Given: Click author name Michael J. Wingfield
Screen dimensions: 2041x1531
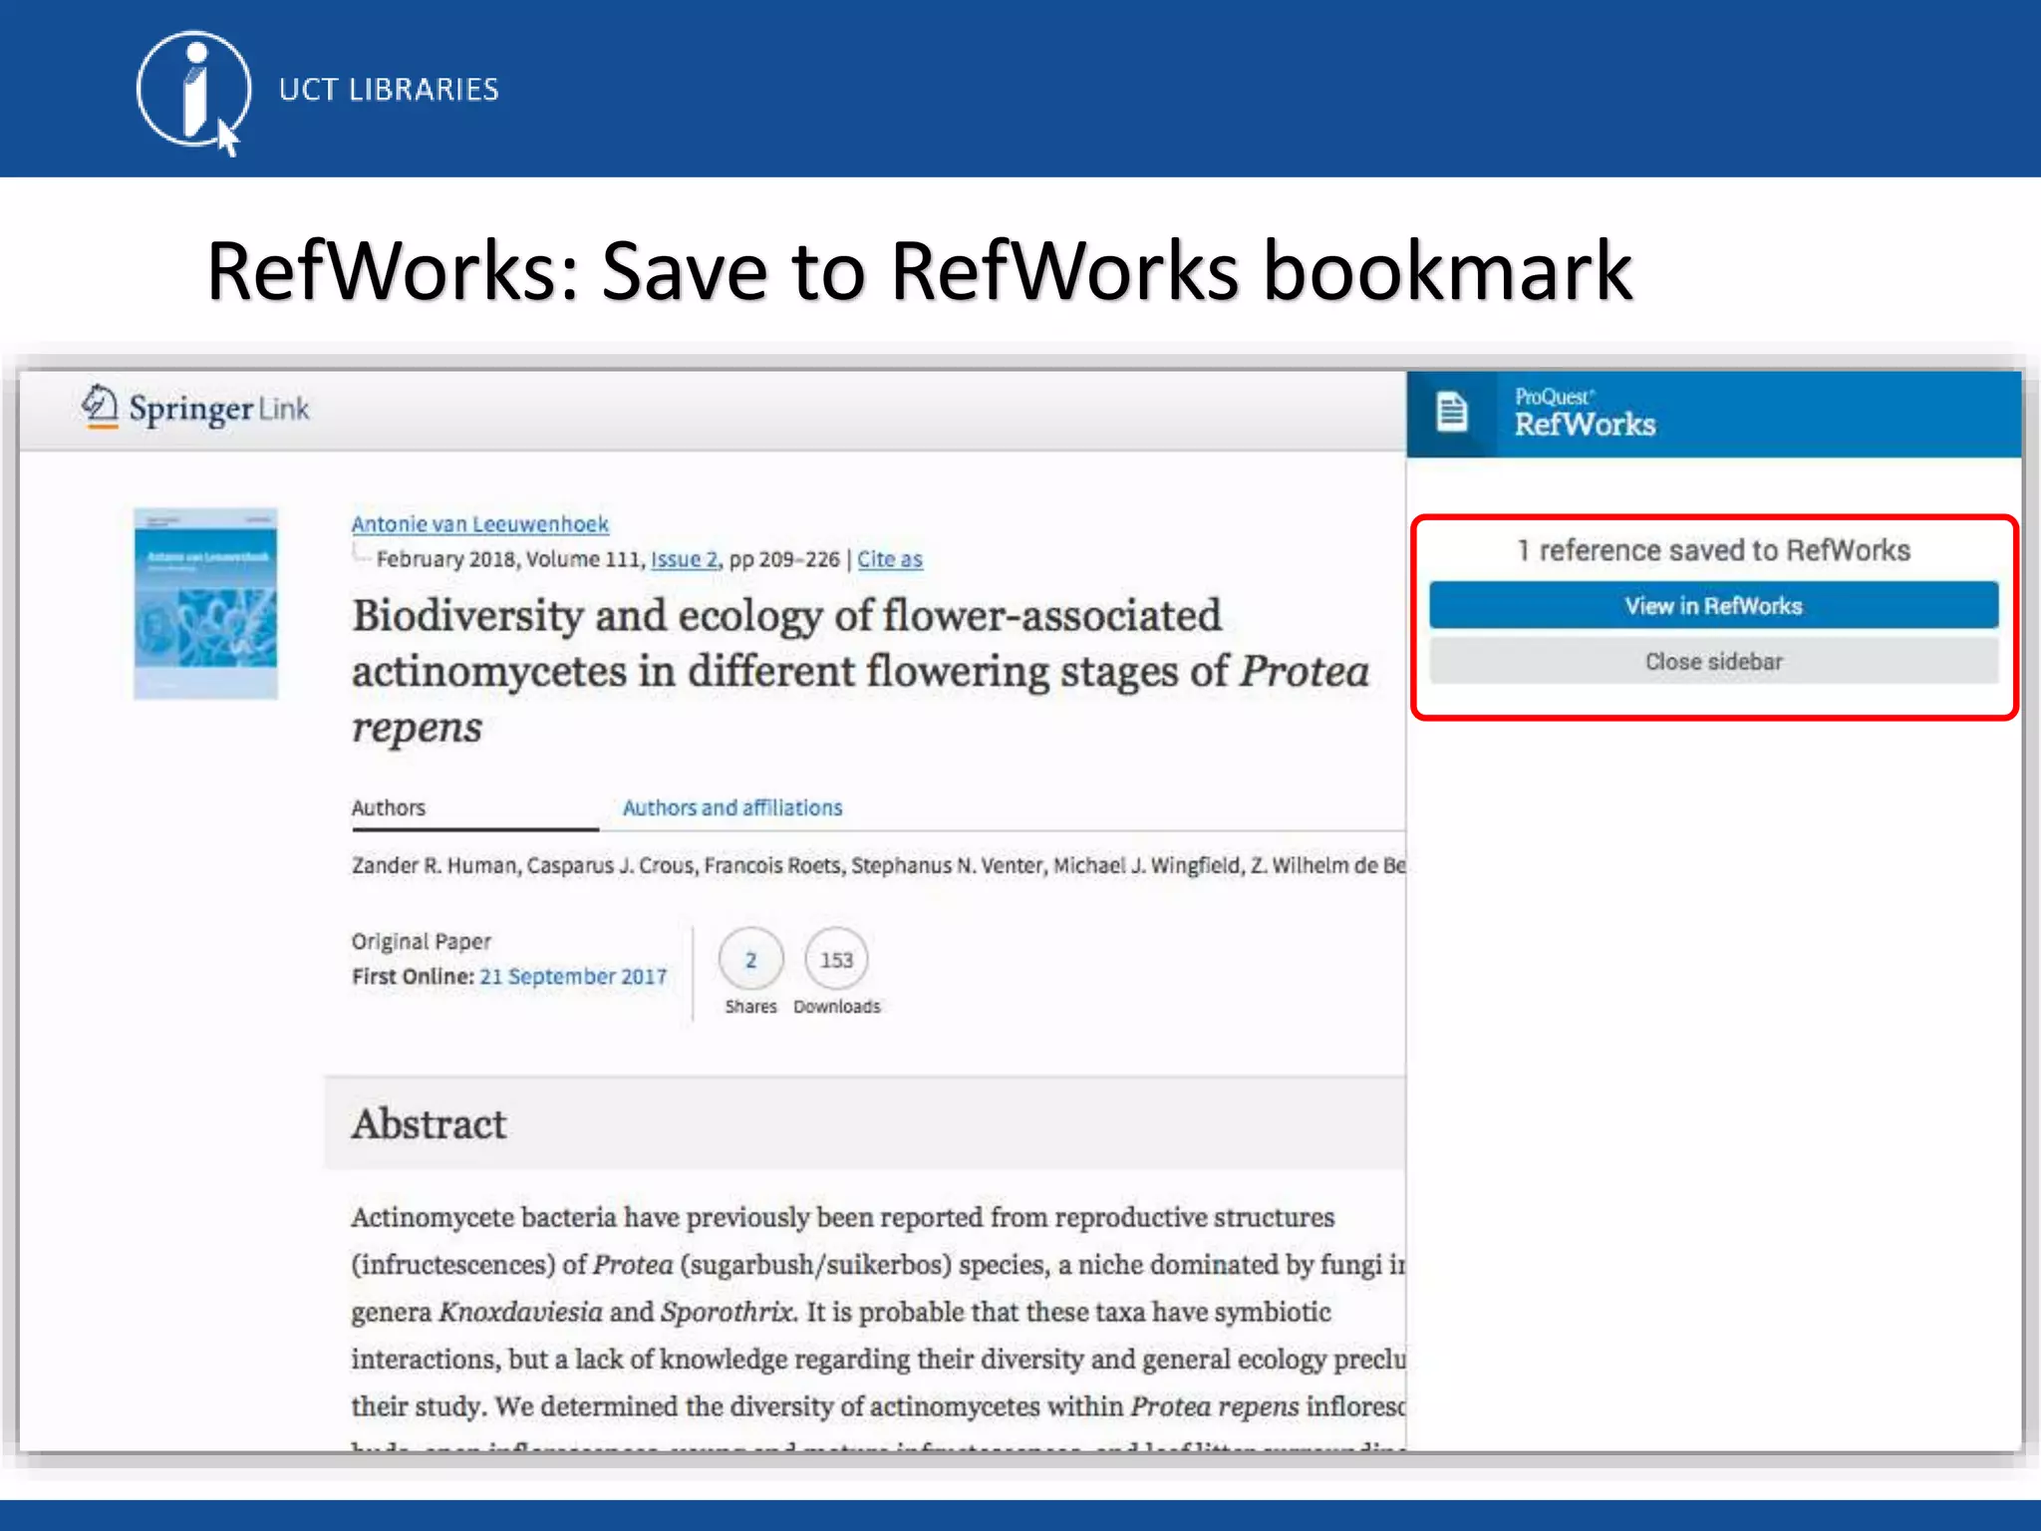Looking at the screenshot, I should [x=1146, y=865].
